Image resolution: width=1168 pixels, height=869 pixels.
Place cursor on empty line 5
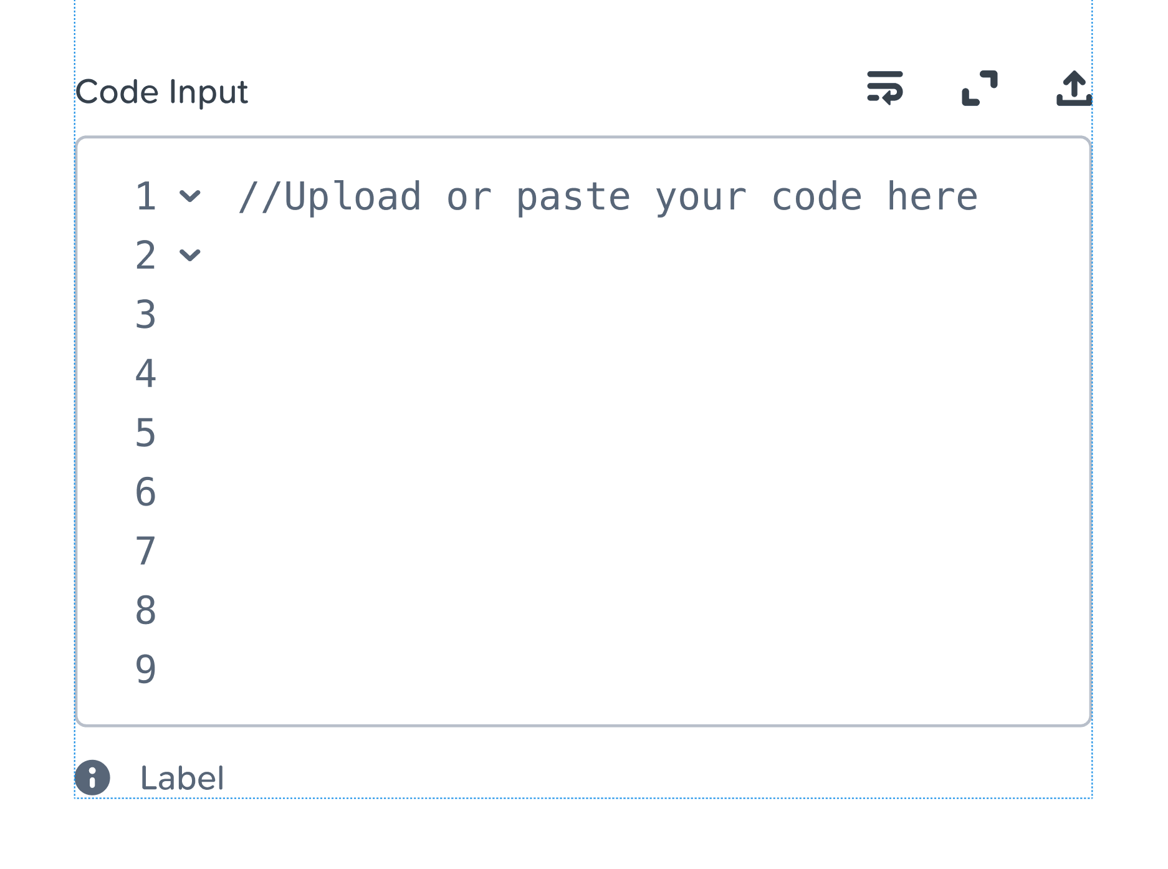[623, 433]
